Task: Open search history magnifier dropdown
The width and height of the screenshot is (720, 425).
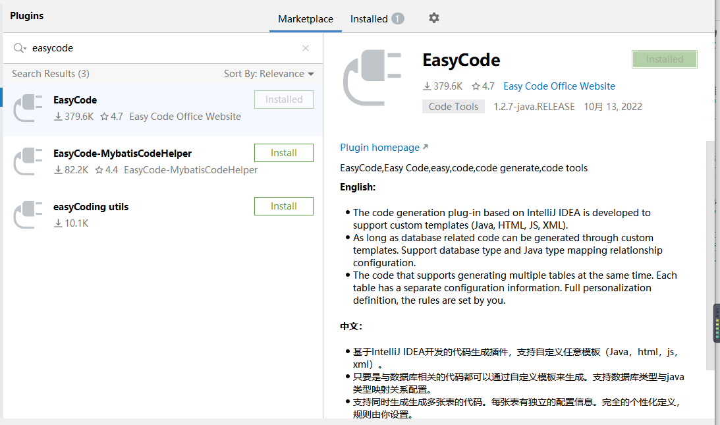Action: (x=20, y=48)
